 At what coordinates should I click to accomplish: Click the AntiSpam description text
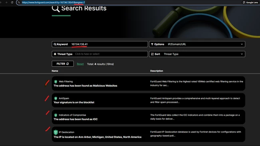coord(195,100)
